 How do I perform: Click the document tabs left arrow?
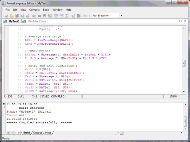pos(179,21)
